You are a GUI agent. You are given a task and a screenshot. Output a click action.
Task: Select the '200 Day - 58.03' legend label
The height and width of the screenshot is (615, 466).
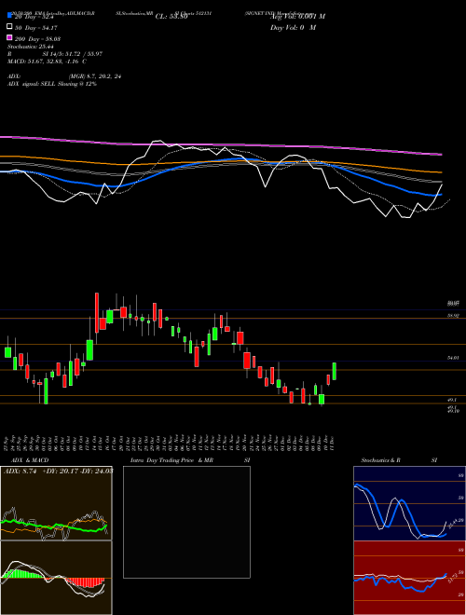37,39
